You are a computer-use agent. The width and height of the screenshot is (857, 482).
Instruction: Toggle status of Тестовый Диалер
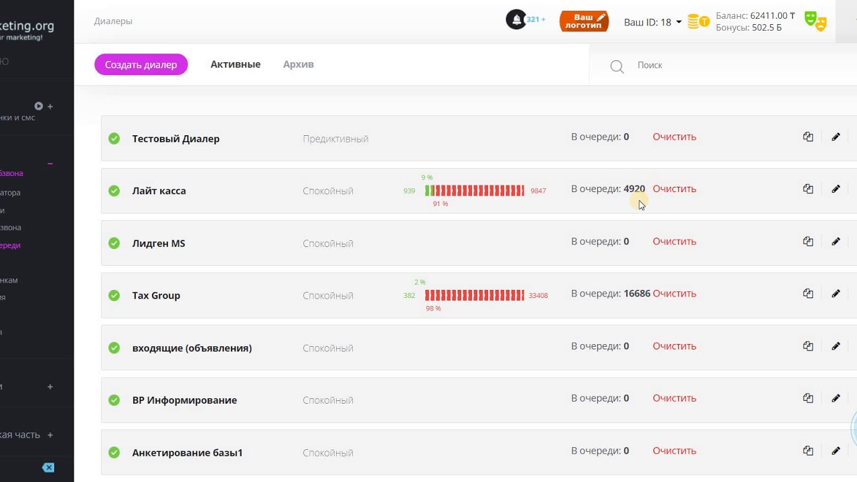click(x=114, y=139)
